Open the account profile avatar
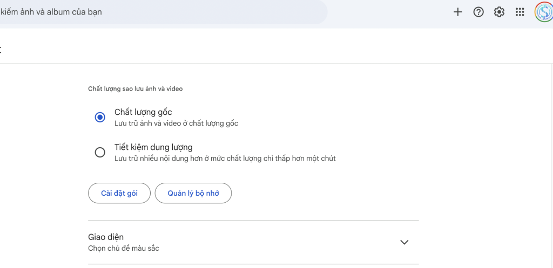This screenshot has height=268, width=553. (543, 12)
